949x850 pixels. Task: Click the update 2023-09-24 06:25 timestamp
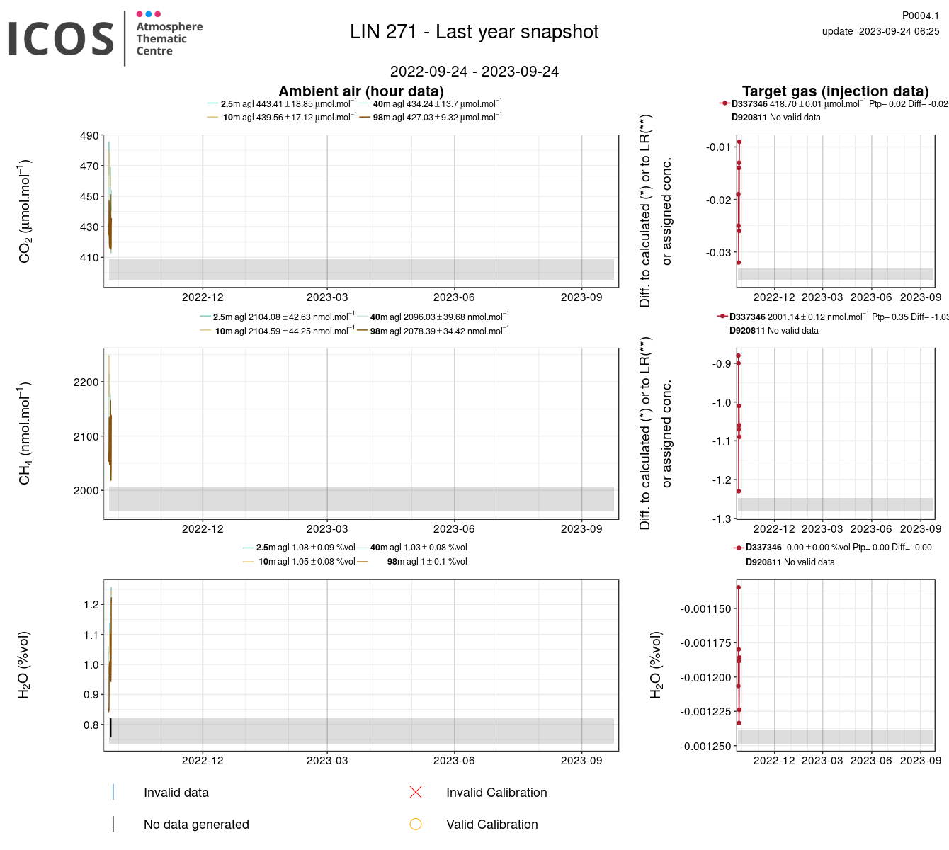coord(880,31)
